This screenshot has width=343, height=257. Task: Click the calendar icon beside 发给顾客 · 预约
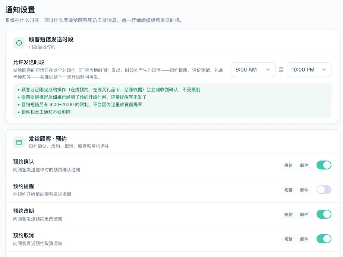(x=19, y=142)
